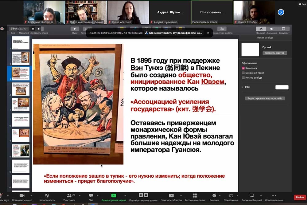
Task: Click the Редактировать мастер-слайд button
Action: tap(265, 98)
